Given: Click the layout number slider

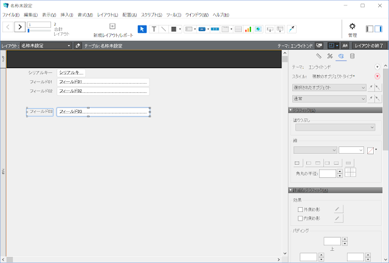Looking at the screenshot, I should 39,30.
